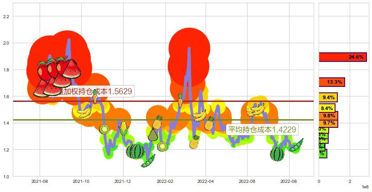Click the pear icon on the chart
372x192 pixels.
pyautogui.click(x=152, y=134)
